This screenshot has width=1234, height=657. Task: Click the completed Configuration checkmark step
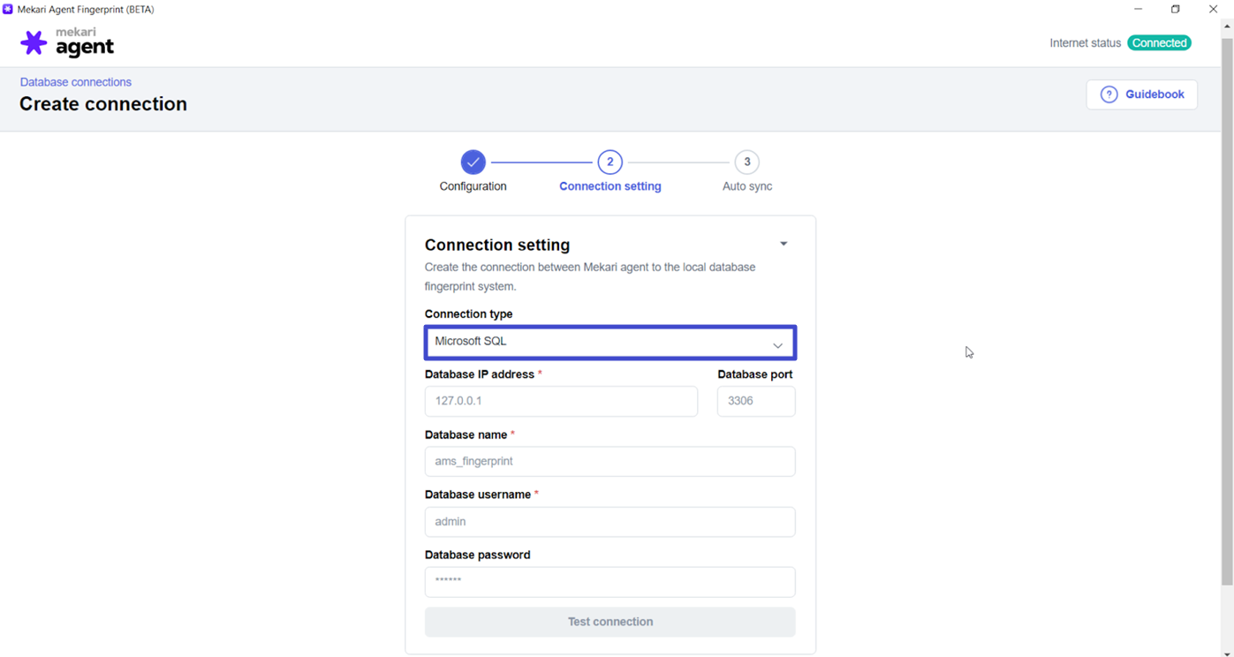tap(473, 162)
